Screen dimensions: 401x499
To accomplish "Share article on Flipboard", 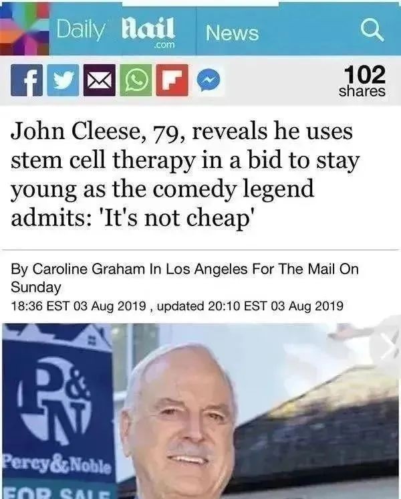I will (x=172, y=80).
